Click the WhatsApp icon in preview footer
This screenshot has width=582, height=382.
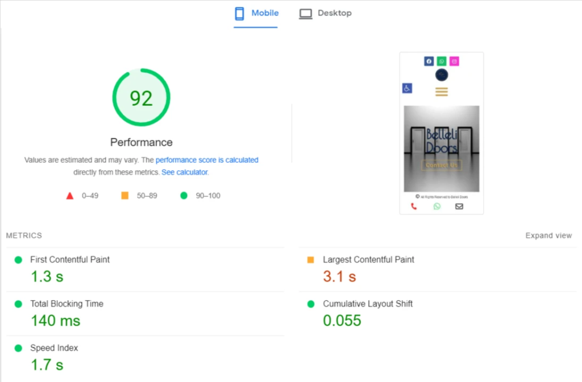(x=436, y=206)
